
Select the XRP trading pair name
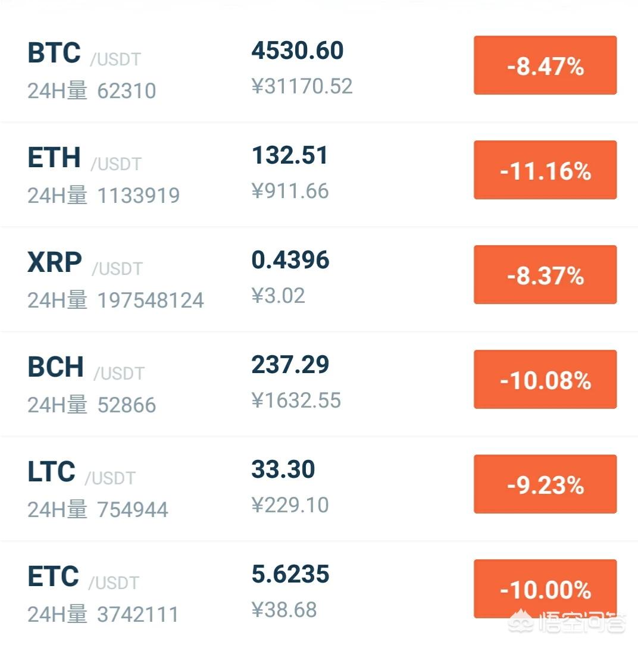(x=55, y=262)
